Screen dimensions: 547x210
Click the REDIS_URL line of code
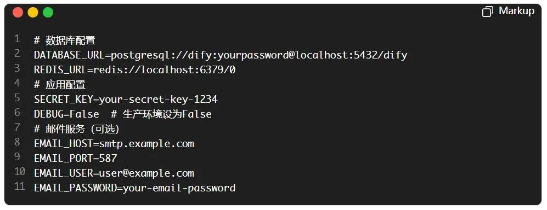click(x=135, y=70)
